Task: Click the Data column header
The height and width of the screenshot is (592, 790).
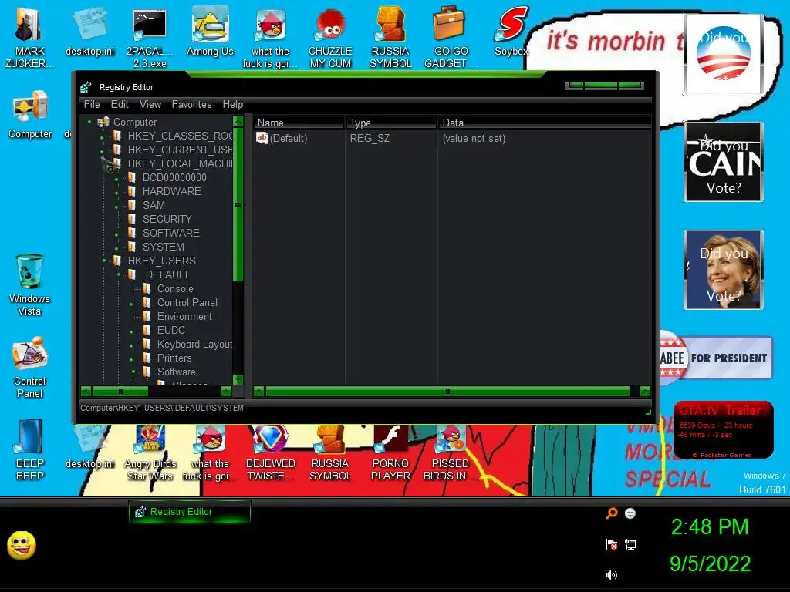Action: click(x=545, y=123)
